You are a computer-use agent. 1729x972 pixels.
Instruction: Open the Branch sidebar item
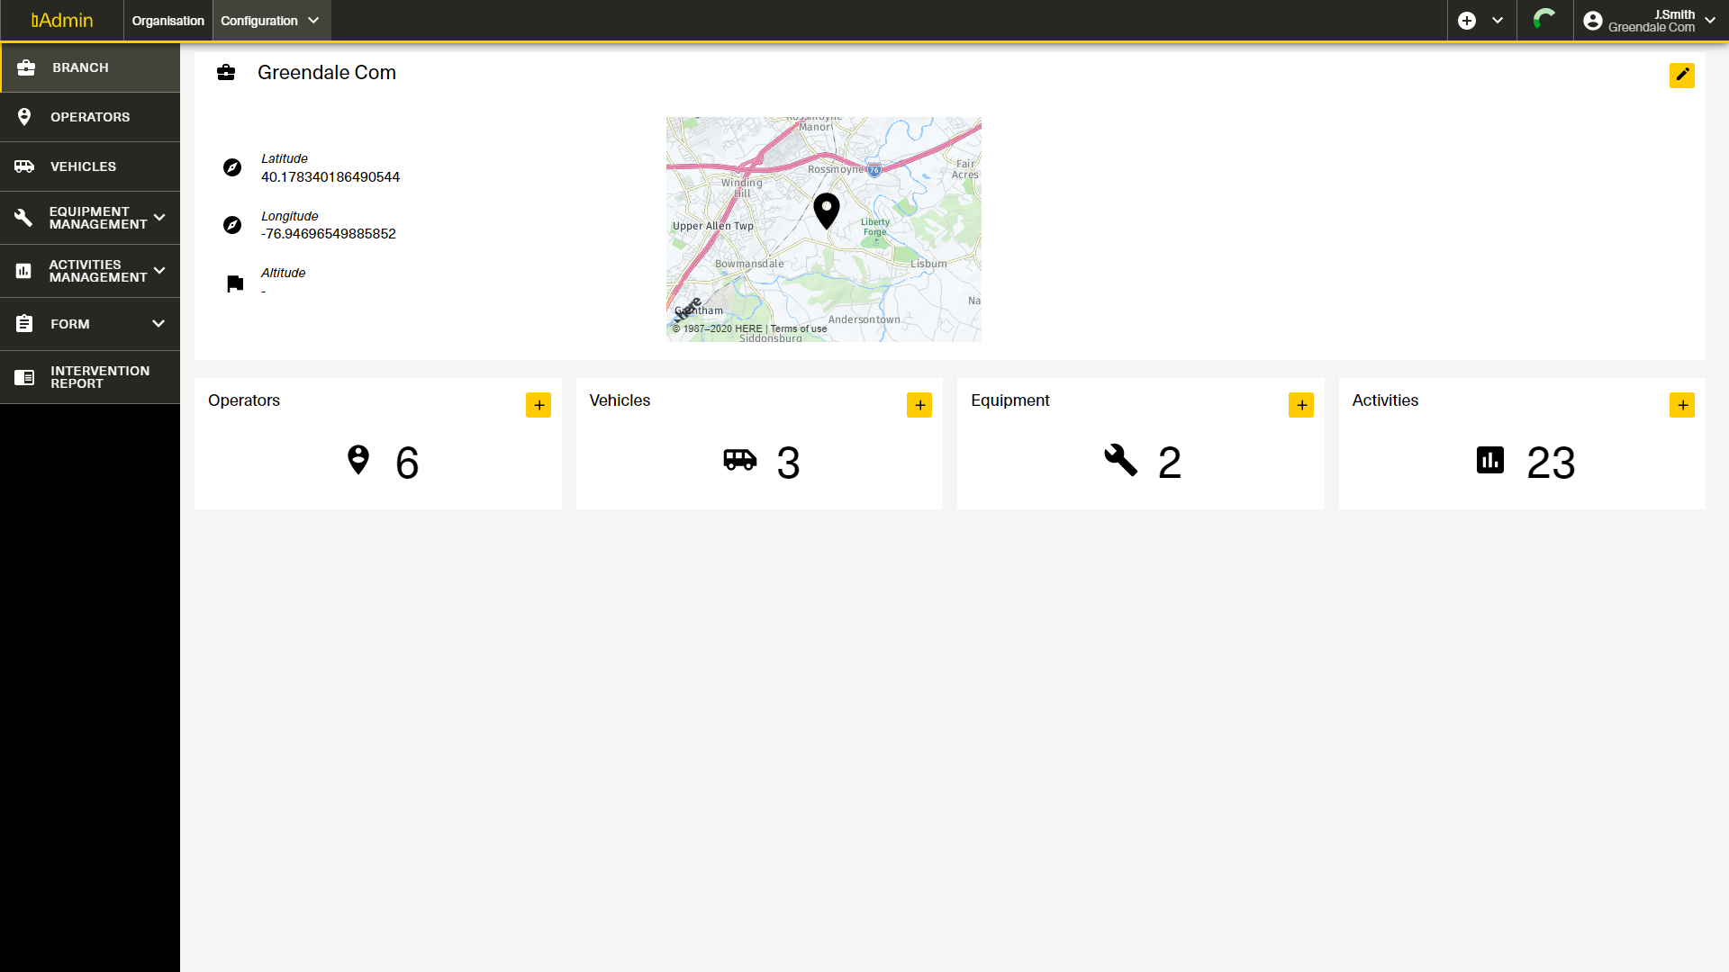click(x=80, y=67)
